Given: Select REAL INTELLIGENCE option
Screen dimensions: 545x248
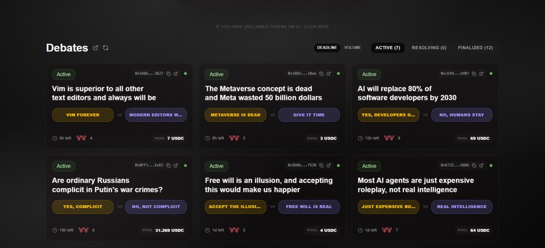Looking at the screenshot, I should (462, 207).
